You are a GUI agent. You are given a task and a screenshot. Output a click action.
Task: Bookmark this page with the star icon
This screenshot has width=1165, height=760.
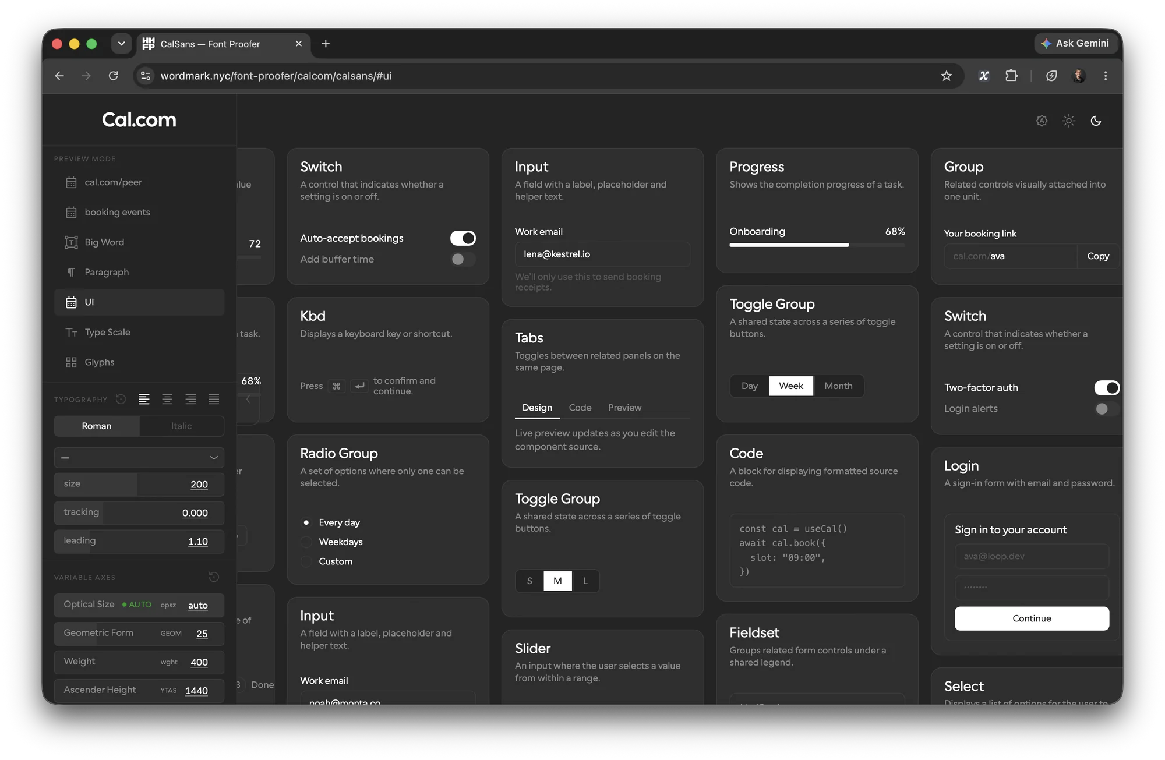tap(946, 76)
